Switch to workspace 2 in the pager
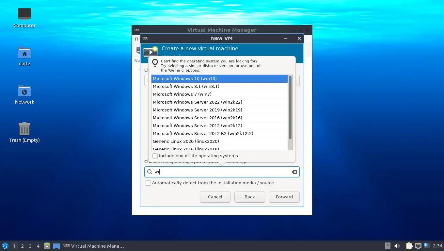 (22, 246)
